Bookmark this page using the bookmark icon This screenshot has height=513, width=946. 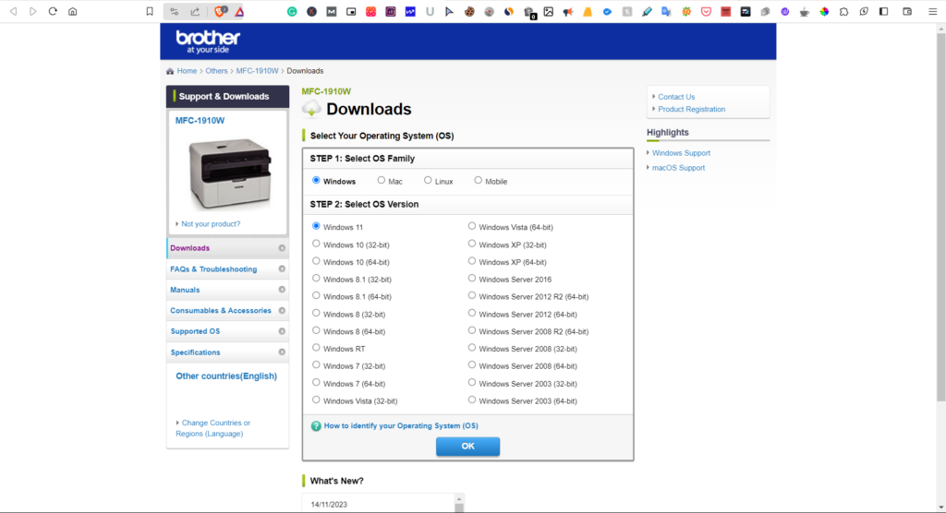pos(150,11)
